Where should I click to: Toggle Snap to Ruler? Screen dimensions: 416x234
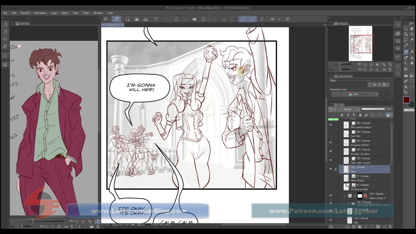coord(242,19)
